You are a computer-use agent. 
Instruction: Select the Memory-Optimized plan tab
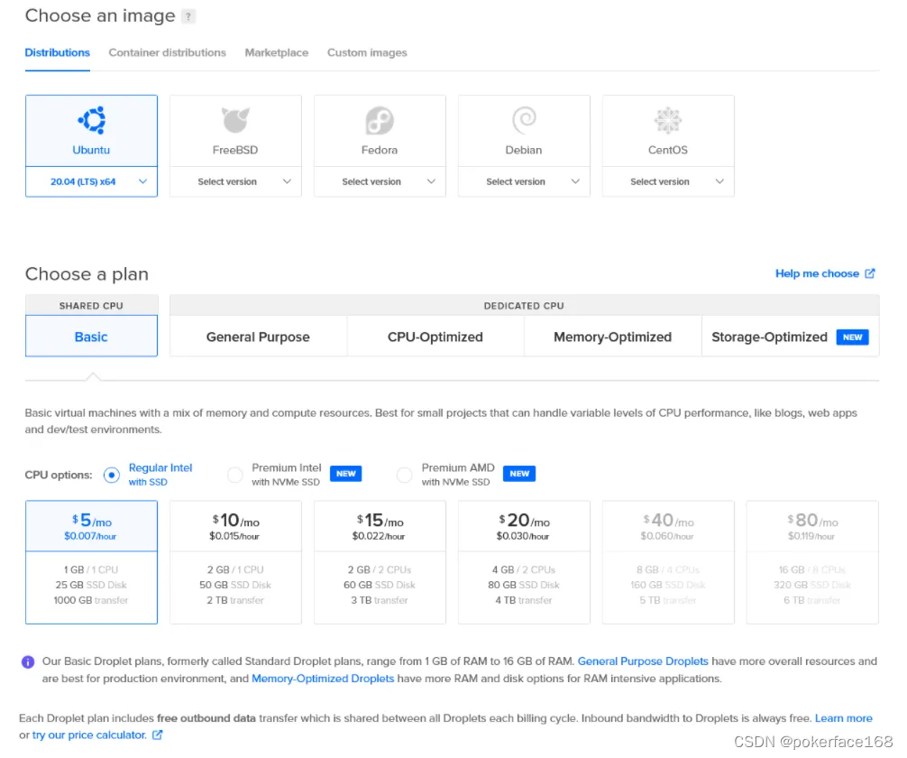click(x=612, y=337)
